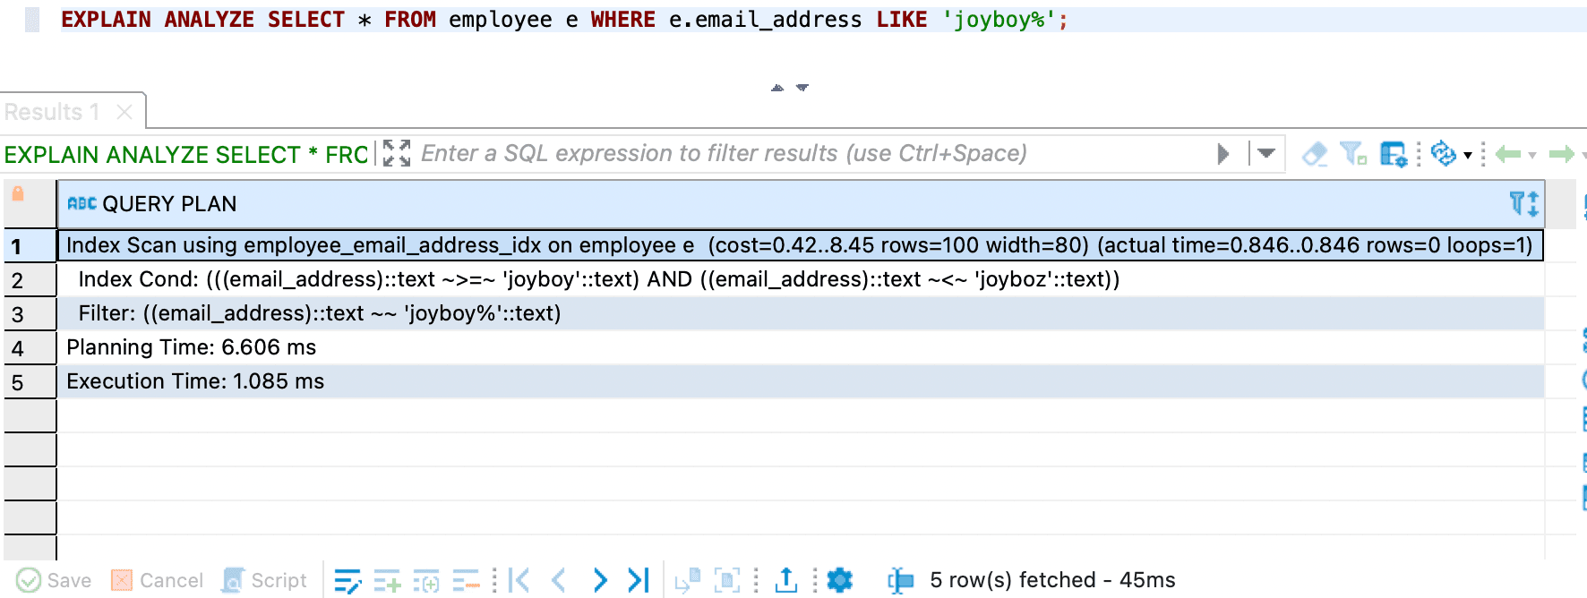
Task: Click the row count calculate icon
Action: pyautogui.click(x=900, y=581)
